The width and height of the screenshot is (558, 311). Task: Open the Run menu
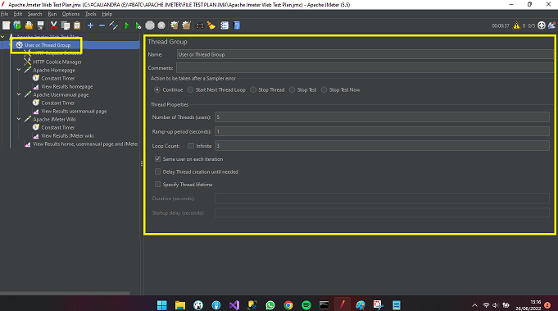point(52,14)
